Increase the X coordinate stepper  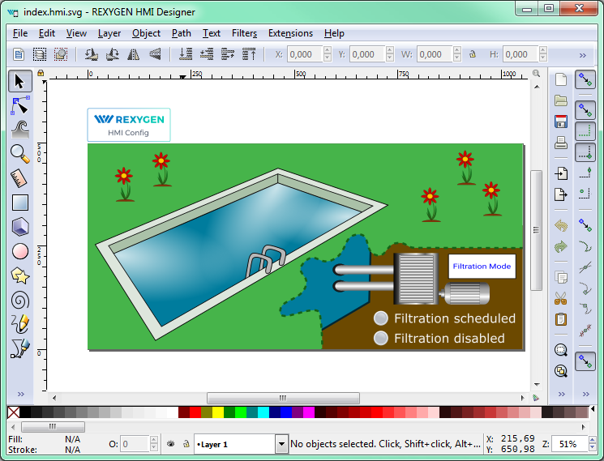point(328,50)
